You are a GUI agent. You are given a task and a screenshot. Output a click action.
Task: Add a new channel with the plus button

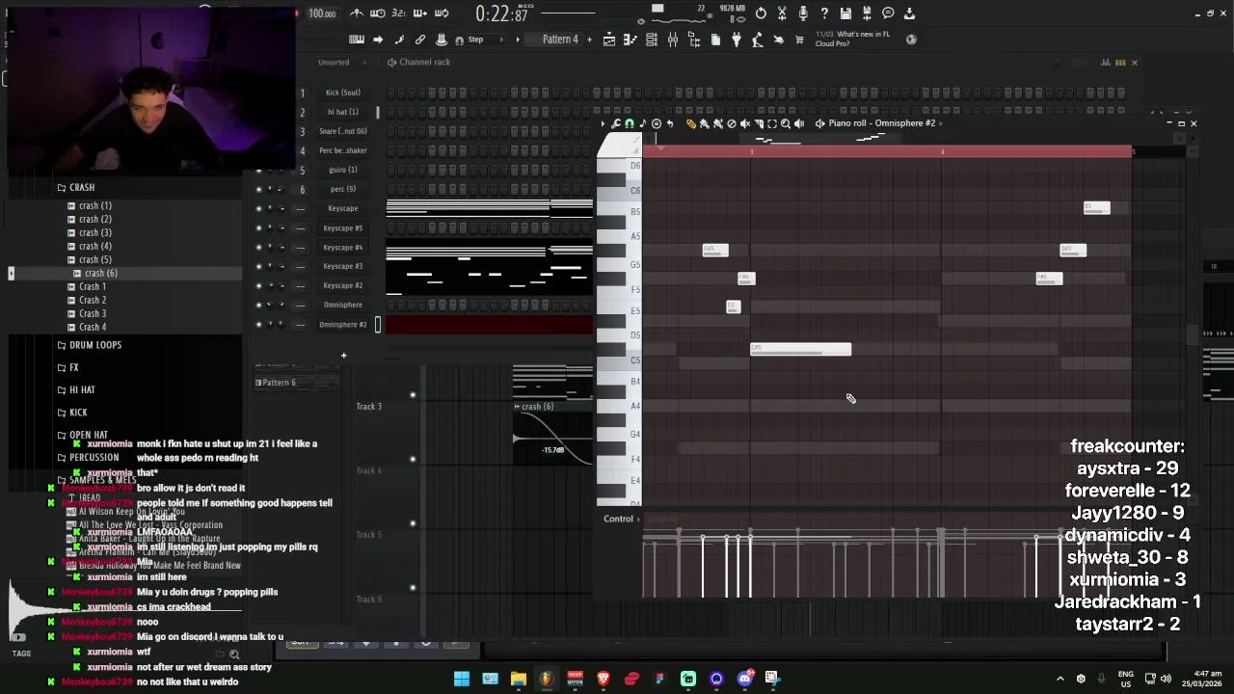pos(343,356)
